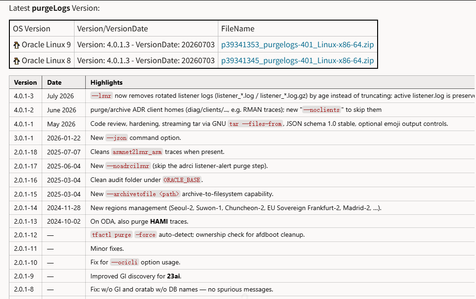Click the Minor fixes. highlight text
The image size is (476, 299).
pyautogui.click(x=107, y=248)
